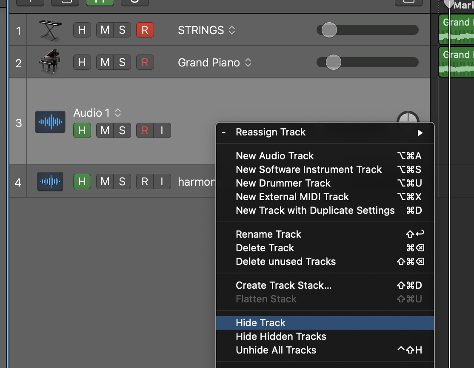Solo the STRINGS track
The image size is (474, 368).
pyautogui.click(x=122, y=30)
